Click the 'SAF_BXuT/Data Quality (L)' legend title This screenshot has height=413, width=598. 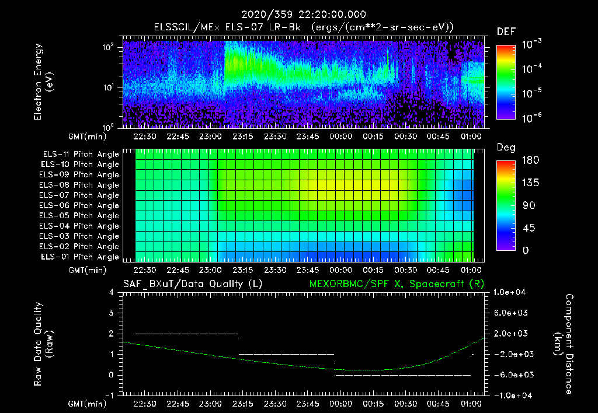point(193,284)
